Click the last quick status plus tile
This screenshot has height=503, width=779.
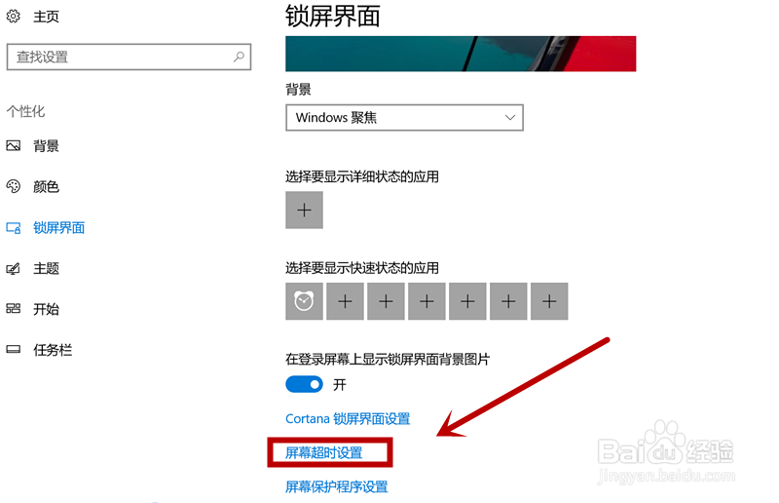(549, 301)
